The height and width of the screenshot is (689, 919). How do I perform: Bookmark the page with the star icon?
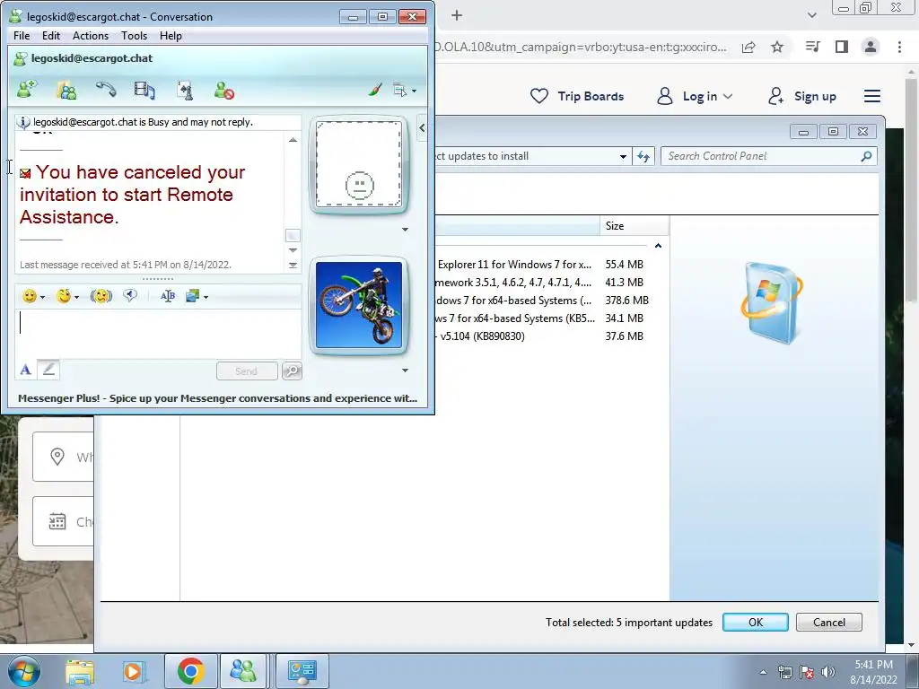pos(777,47)
